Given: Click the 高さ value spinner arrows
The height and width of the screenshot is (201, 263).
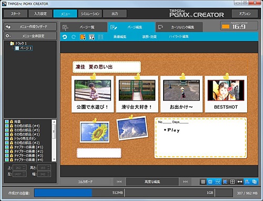Looking at the screenshot, I should point(49,168).
